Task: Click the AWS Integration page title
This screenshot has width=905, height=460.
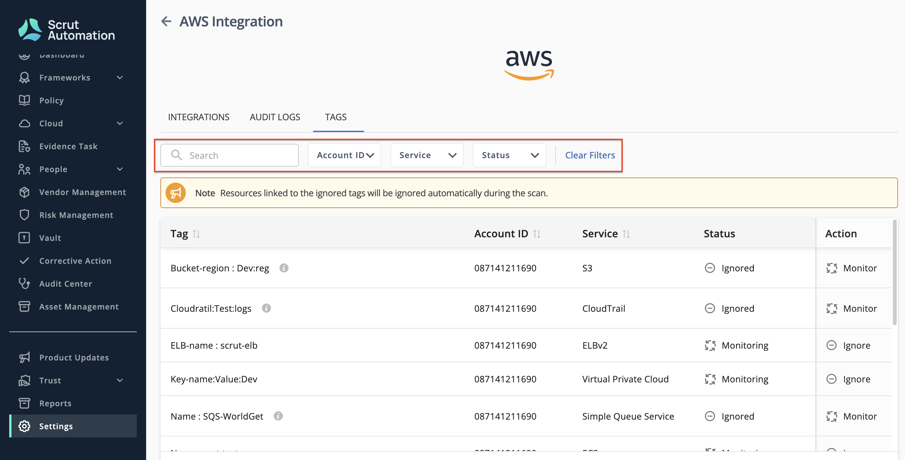Action: tap(231, 22)
